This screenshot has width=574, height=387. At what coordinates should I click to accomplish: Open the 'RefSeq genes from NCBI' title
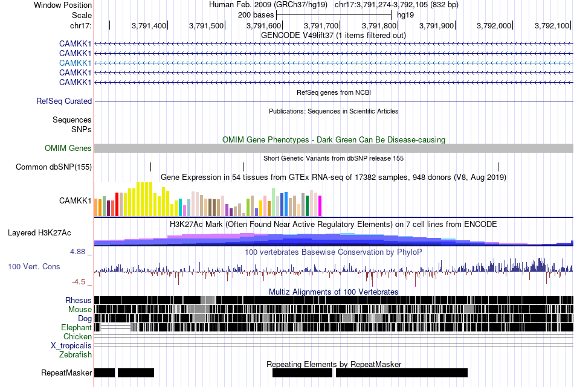click(334, 92)
